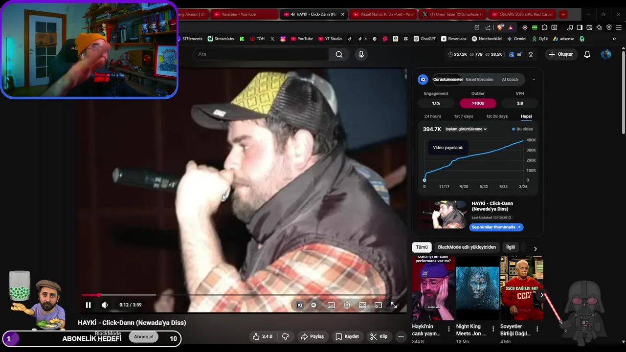Image resolution: width=626 pixels, height=352 pixels.
Task: Open the Oluştur create menu
Action: click(560, 54)
